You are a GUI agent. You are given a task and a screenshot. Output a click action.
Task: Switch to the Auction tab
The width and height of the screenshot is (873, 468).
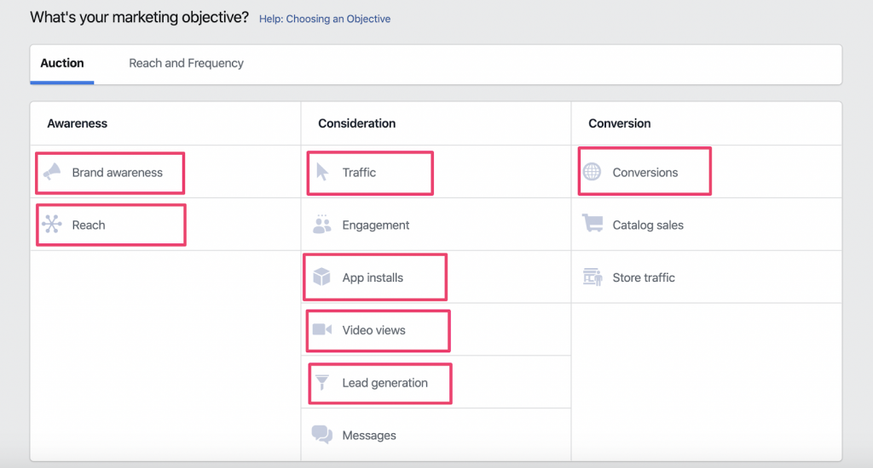click(62, 63)
